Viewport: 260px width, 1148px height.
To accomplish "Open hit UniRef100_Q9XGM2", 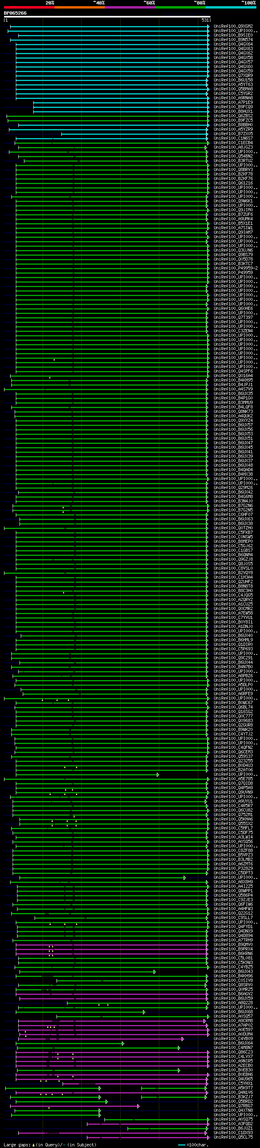I will pyautogui.click(x=233, y=26).
